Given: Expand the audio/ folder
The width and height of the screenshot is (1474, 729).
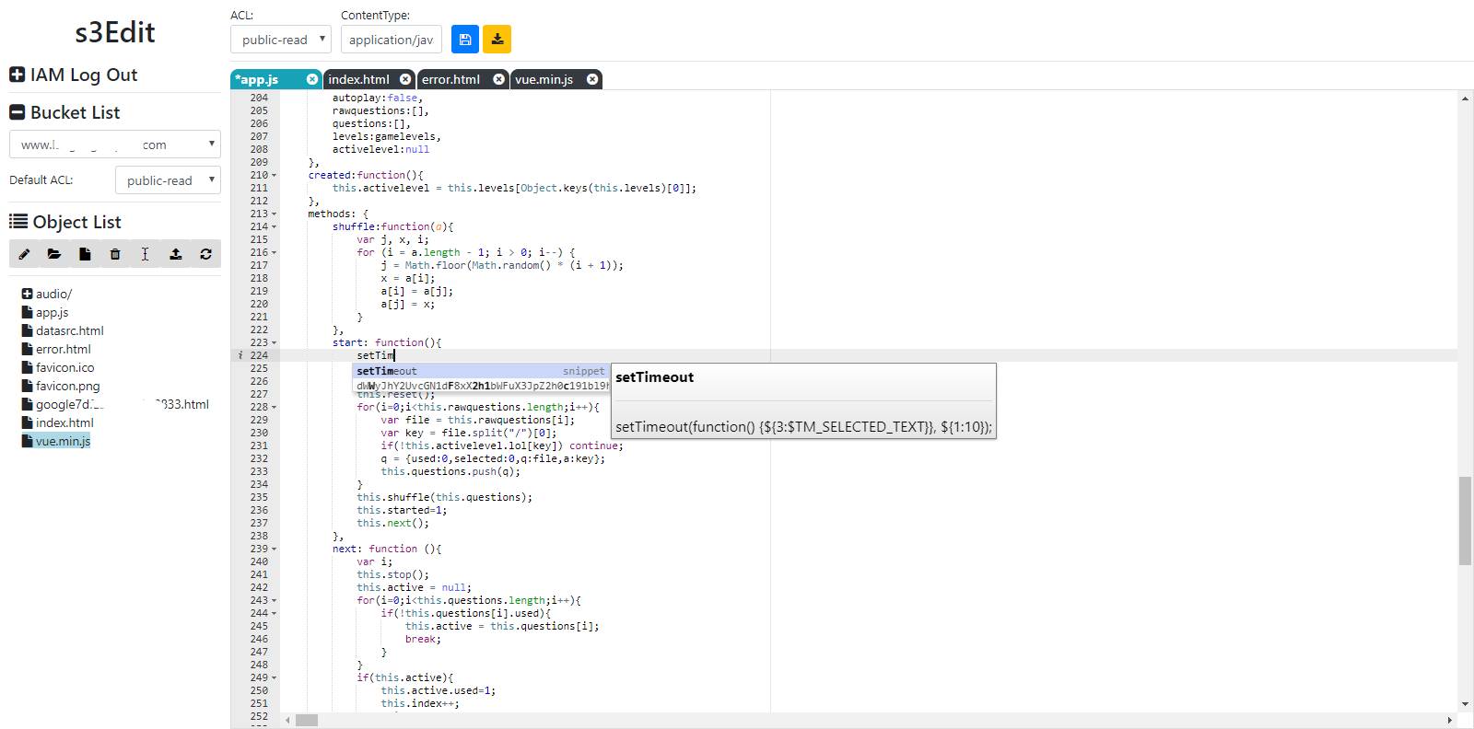Looking at the screenshot, I should coord(27,294).
